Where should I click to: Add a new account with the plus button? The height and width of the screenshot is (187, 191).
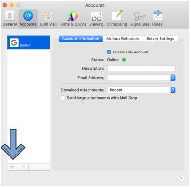click(12, 167)
